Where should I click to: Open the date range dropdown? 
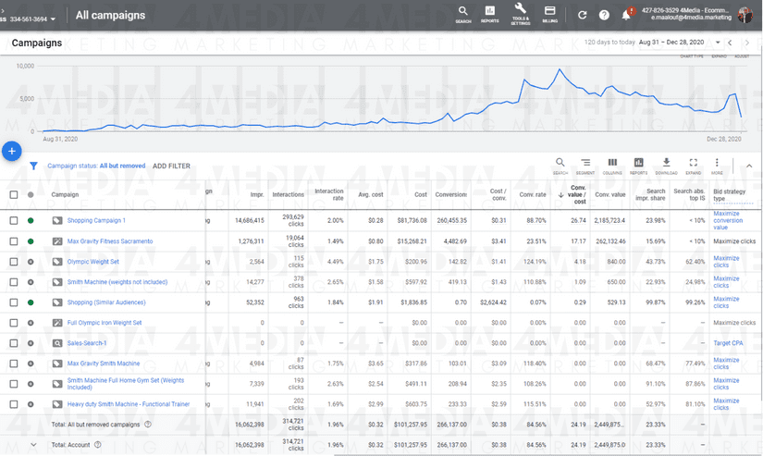[x=718, y=43]
